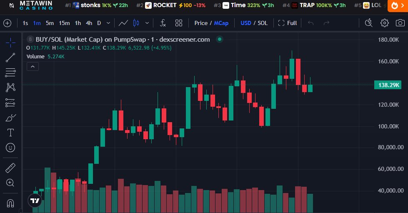This screenshot has width=408, height=213.
Task: Open trending token #5 LOL
Action: [368, 5]
